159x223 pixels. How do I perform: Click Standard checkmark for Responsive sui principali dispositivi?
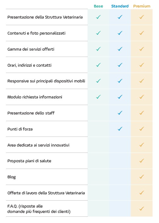click(120, 81)
